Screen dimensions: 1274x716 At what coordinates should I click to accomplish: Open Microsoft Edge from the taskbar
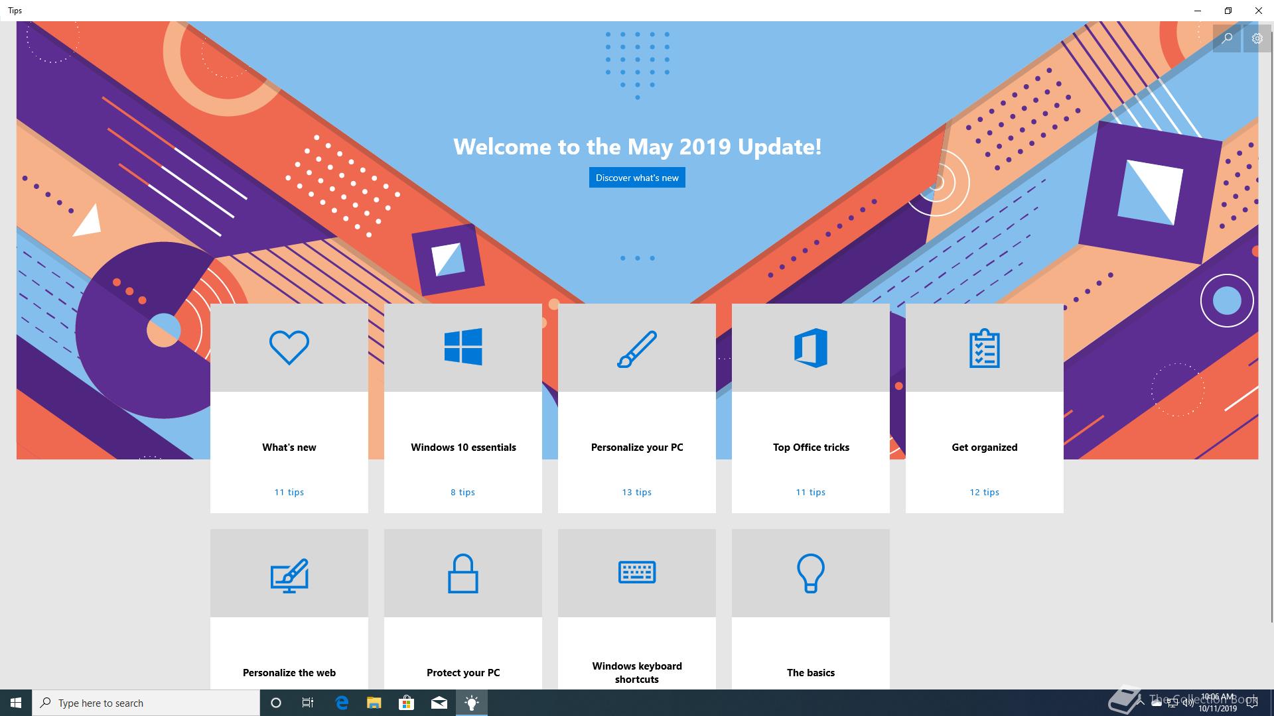pyautogui.click(x=342, y=703)
